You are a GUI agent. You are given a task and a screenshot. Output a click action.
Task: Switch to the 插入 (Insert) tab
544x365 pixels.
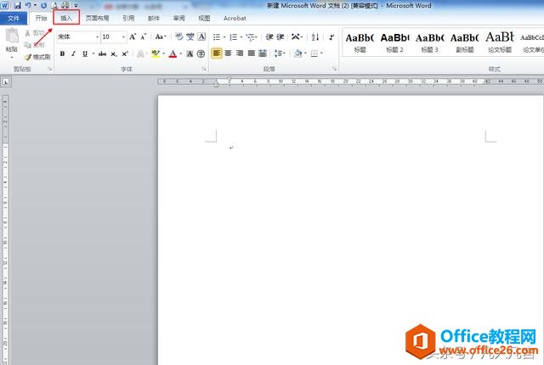[66, 17]
